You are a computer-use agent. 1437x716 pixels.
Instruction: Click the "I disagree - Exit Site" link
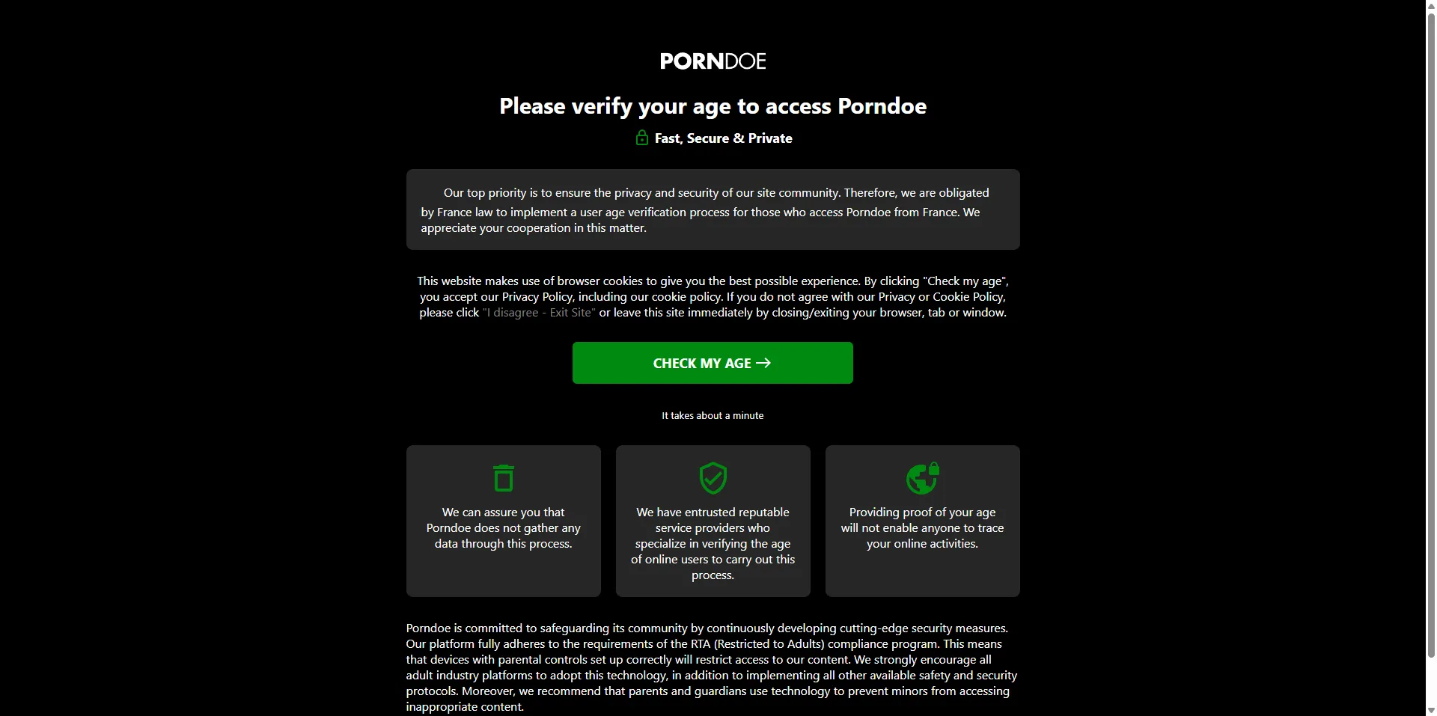click(539, 313)
